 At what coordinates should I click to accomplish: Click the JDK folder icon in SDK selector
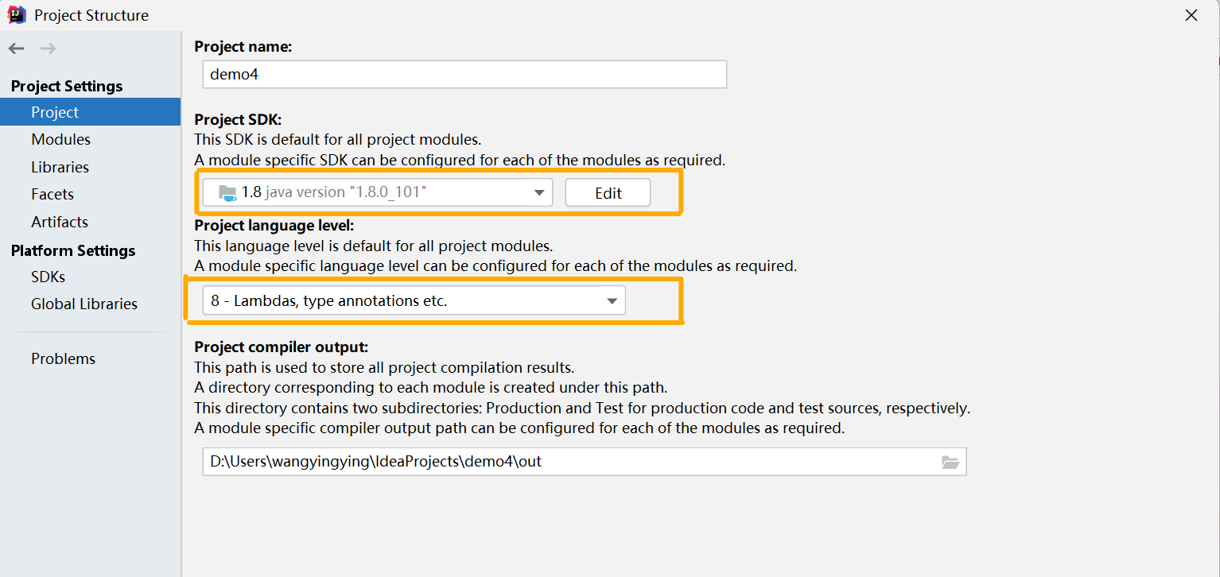click(x=227, y=192)
